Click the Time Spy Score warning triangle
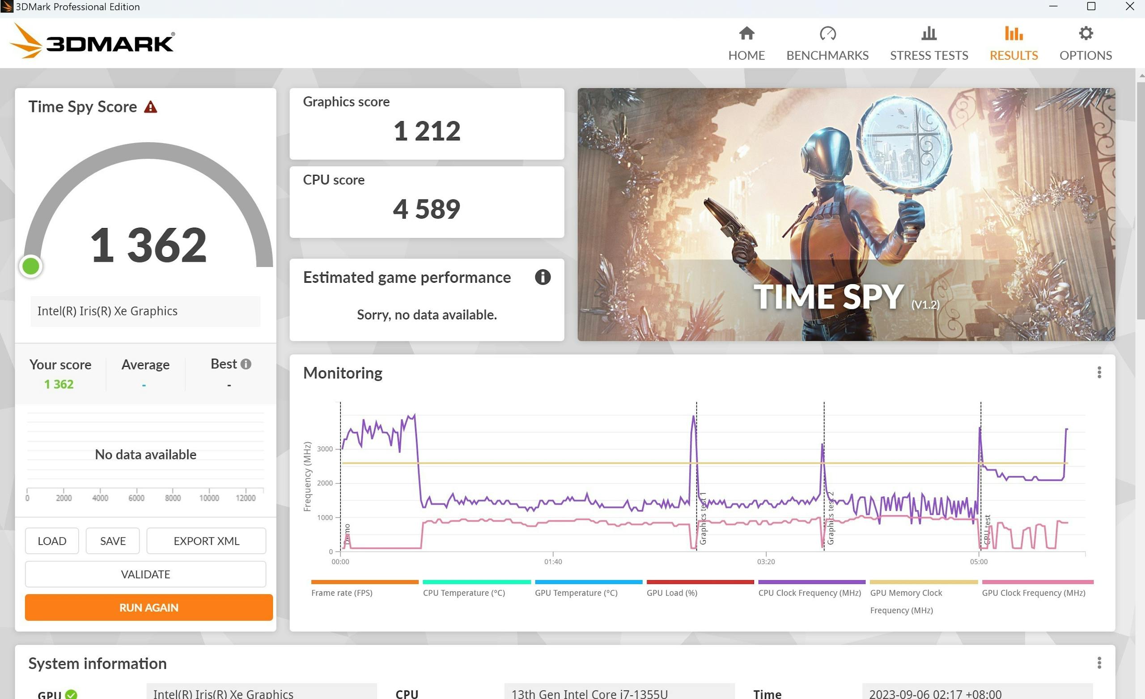Viewport: 1145px width, 699px height. click(x=151, y=107)
